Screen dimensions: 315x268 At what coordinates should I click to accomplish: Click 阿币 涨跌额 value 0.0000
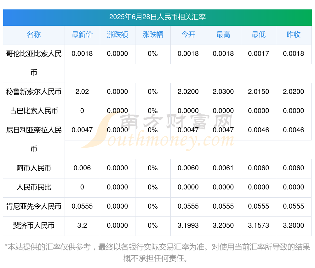[x=117, y=168]
